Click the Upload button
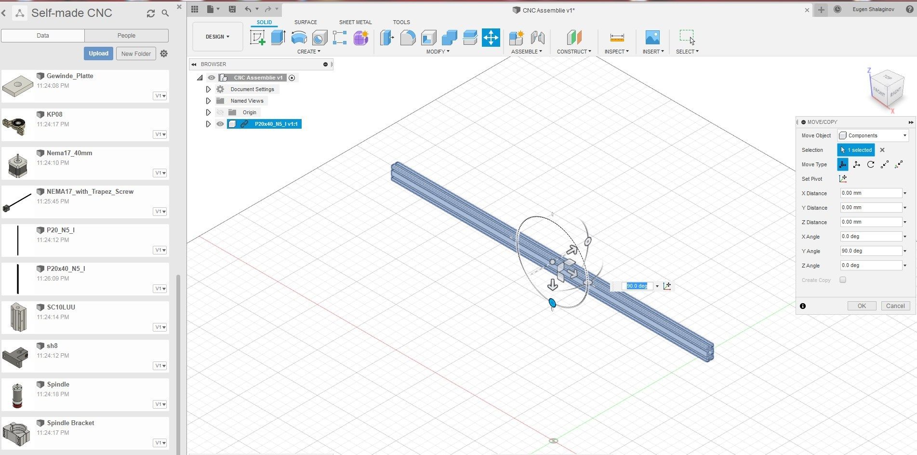The image size is (917, 455). pyautogui.click(x=98, y=53)
